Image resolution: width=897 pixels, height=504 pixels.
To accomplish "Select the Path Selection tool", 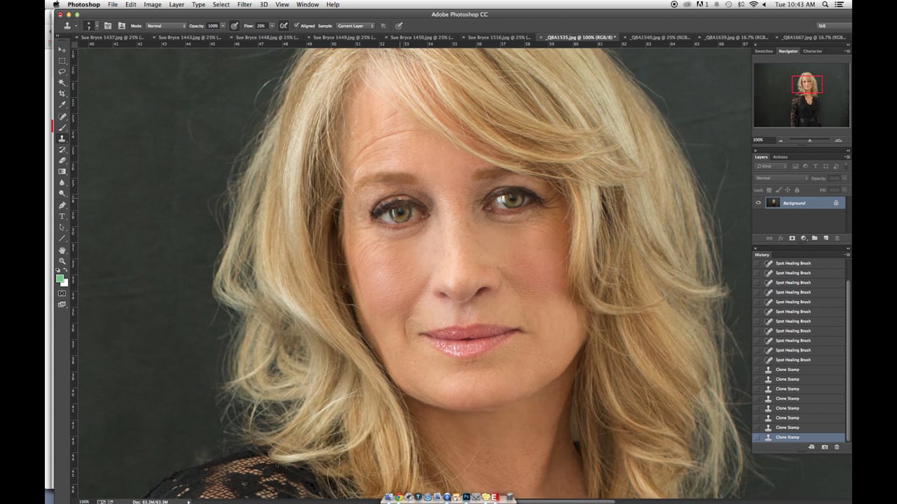I will [62, 227].
